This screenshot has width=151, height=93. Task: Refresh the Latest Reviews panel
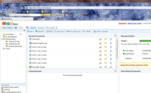pos(115,71)
